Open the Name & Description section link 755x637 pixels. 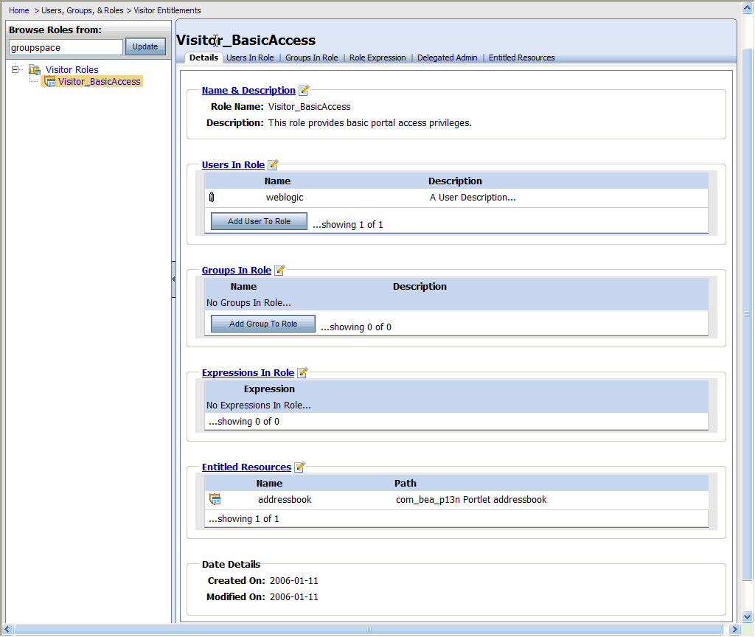[248, 91]
